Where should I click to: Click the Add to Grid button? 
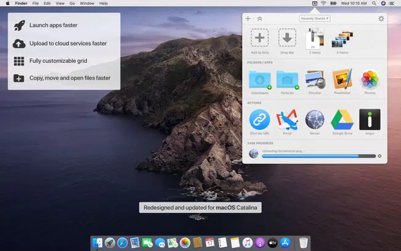[x=259, y=38]
